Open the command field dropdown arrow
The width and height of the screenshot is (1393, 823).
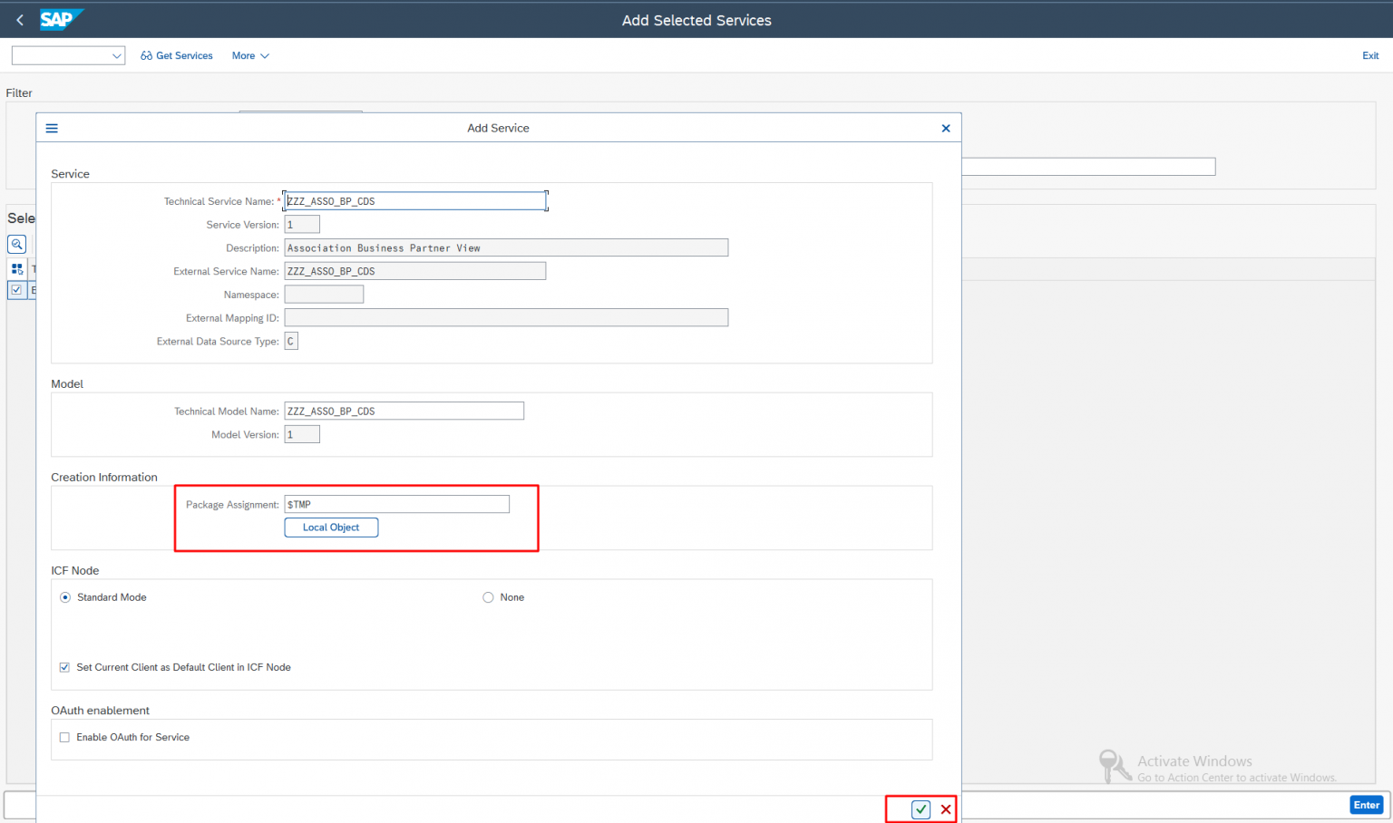pos(117,55)
